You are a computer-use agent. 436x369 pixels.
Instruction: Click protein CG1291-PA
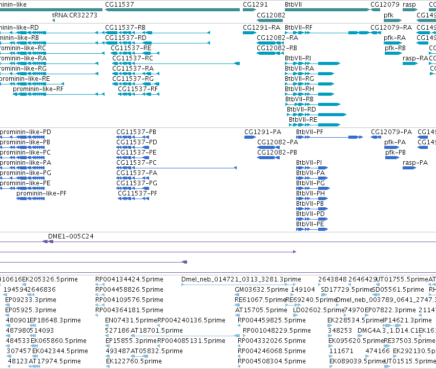tap(263, 132)
